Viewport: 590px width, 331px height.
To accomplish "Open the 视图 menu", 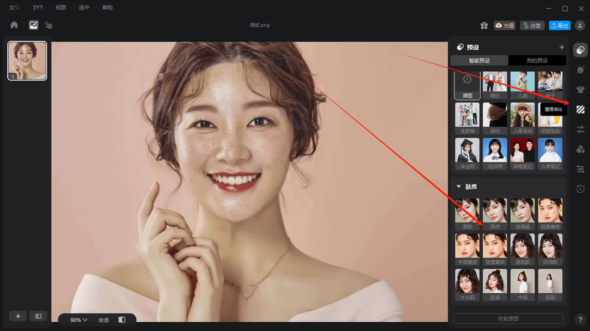I will (x=61, y=8).
